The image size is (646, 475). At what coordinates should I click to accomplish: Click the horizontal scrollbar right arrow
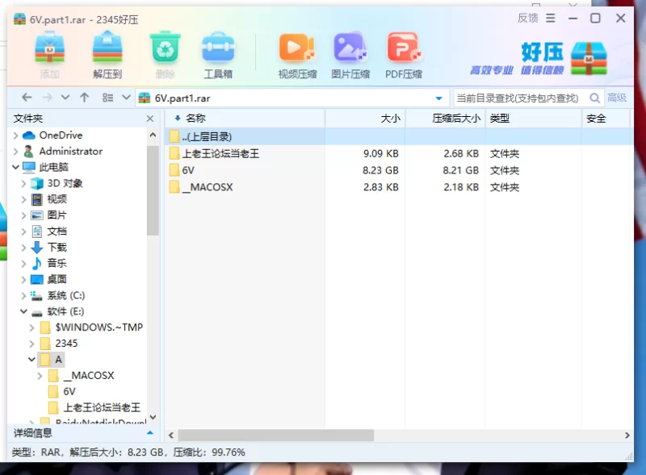tap(627, 435)
